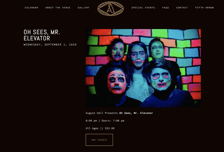Visit the Fifth Arrow link
Screen dimensions: 224x152
click(204, 8)
